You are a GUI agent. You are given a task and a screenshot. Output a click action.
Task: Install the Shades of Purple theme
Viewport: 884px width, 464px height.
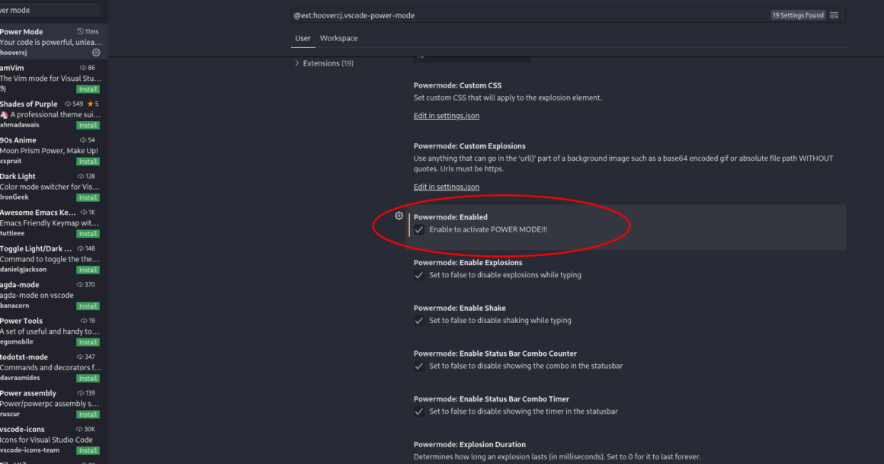coord(88,125)
